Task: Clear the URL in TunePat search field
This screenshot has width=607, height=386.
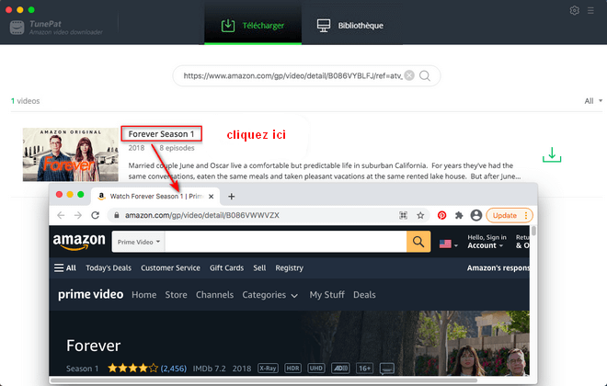Action: (409, 75)
